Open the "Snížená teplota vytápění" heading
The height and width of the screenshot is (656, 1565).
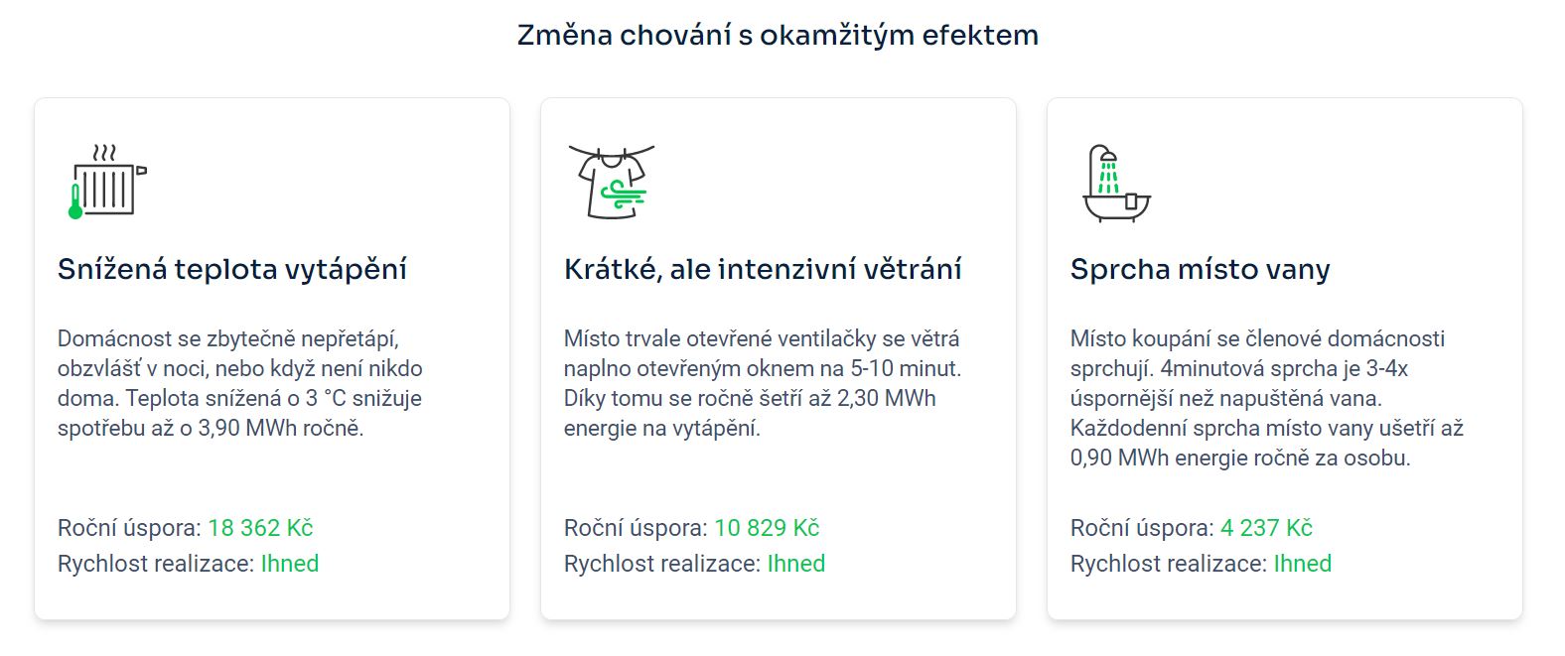point(232,269)
